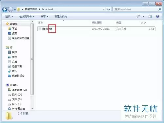
Task: Select the 新建文件夹 breadcrumb in address bar
Action: [31, 9]
